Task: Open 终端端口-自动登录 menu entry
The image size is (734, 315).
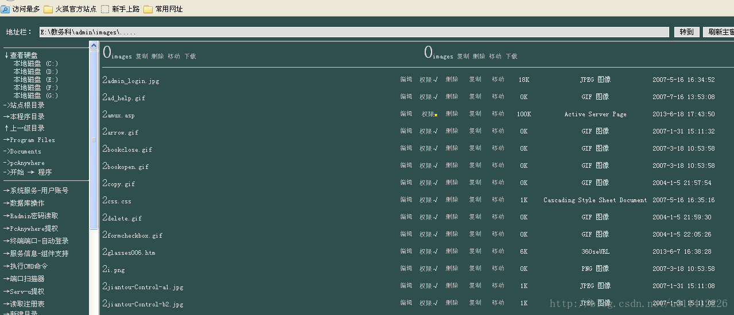Action: pos(36,241)
